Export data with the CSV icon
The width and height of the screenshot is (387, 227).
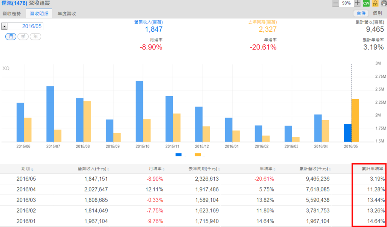(x=366, y=3)
